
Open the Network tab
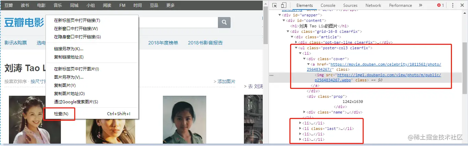[x=373, y=5]
